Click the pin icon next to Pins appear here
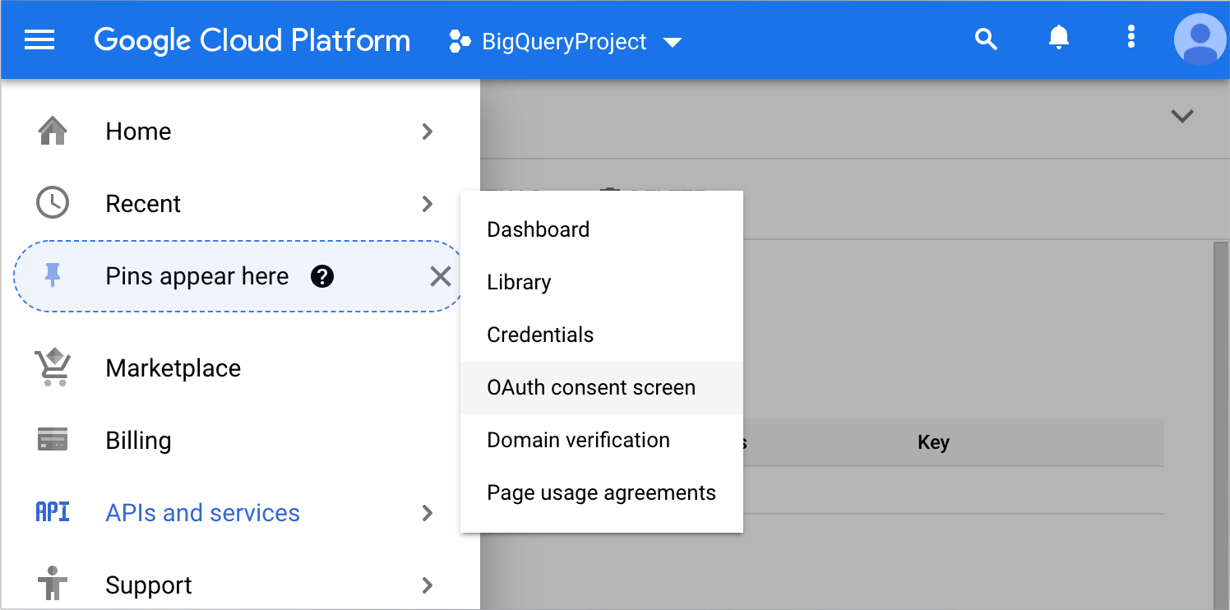Screen dimensions: 1230x610 coord(53,276)
